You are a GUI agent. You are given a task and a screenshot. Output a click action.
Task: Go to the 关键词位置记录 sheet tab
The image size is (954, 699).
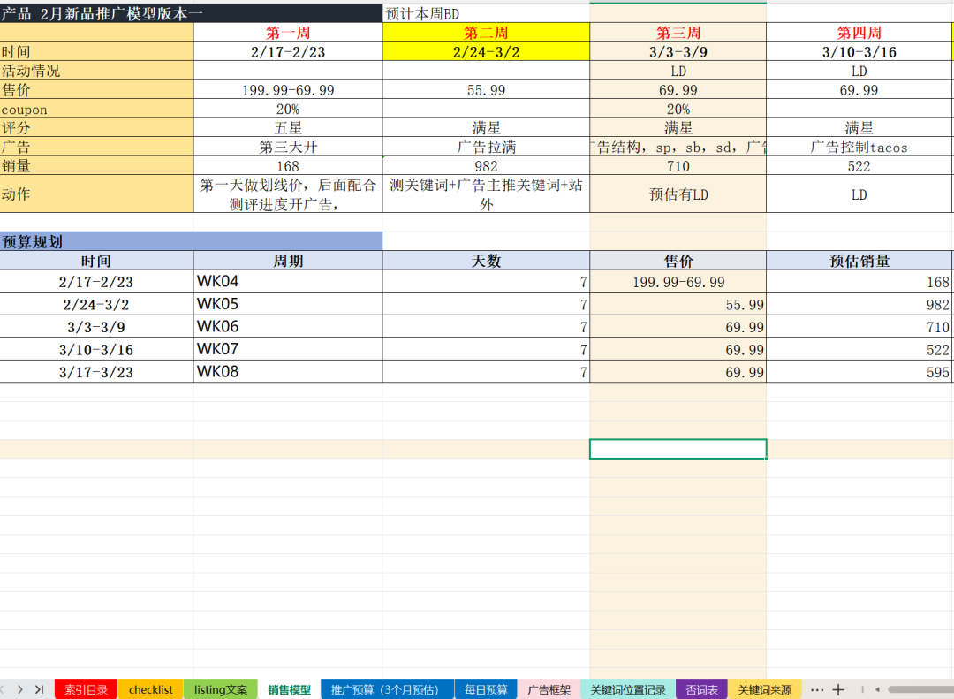tap(628, 690)
